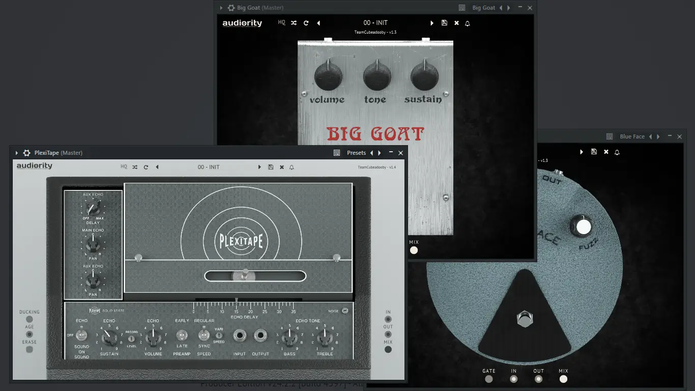Adjust the Big Goat tone knob
Image resolution: width=695 pixels, height=391 pixels.
(377, 76)
